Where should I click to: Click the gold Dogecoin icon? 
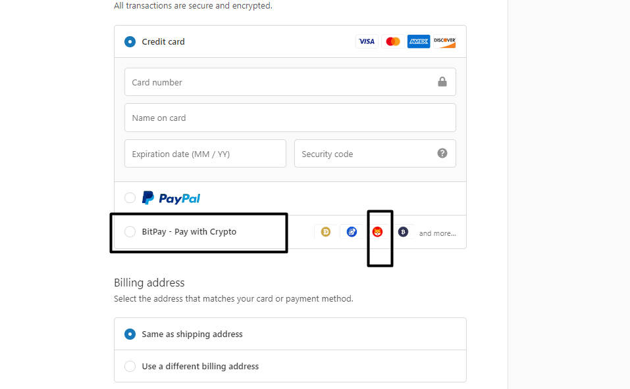click(x=326, y=232)
